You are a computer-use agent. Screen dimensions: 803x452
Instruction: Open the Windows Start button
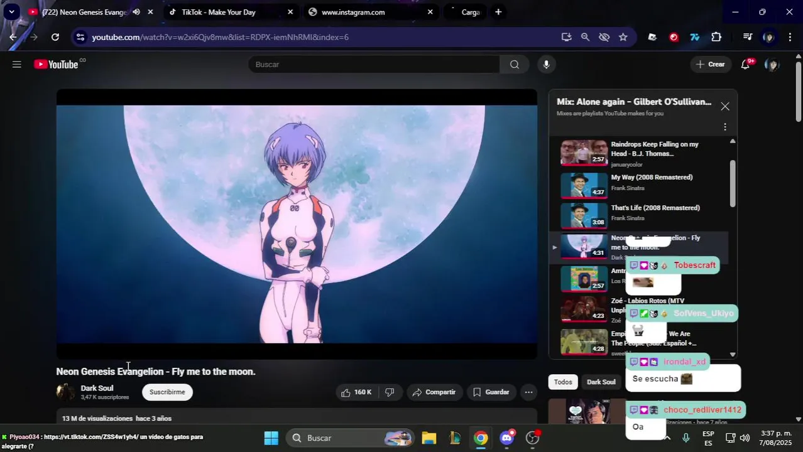tap(271, 438)
